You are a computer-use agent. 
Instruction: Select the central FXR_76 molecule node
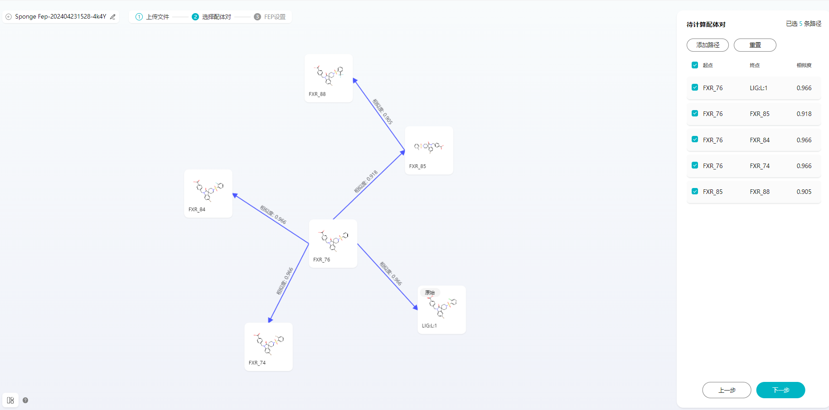(333, 244)
